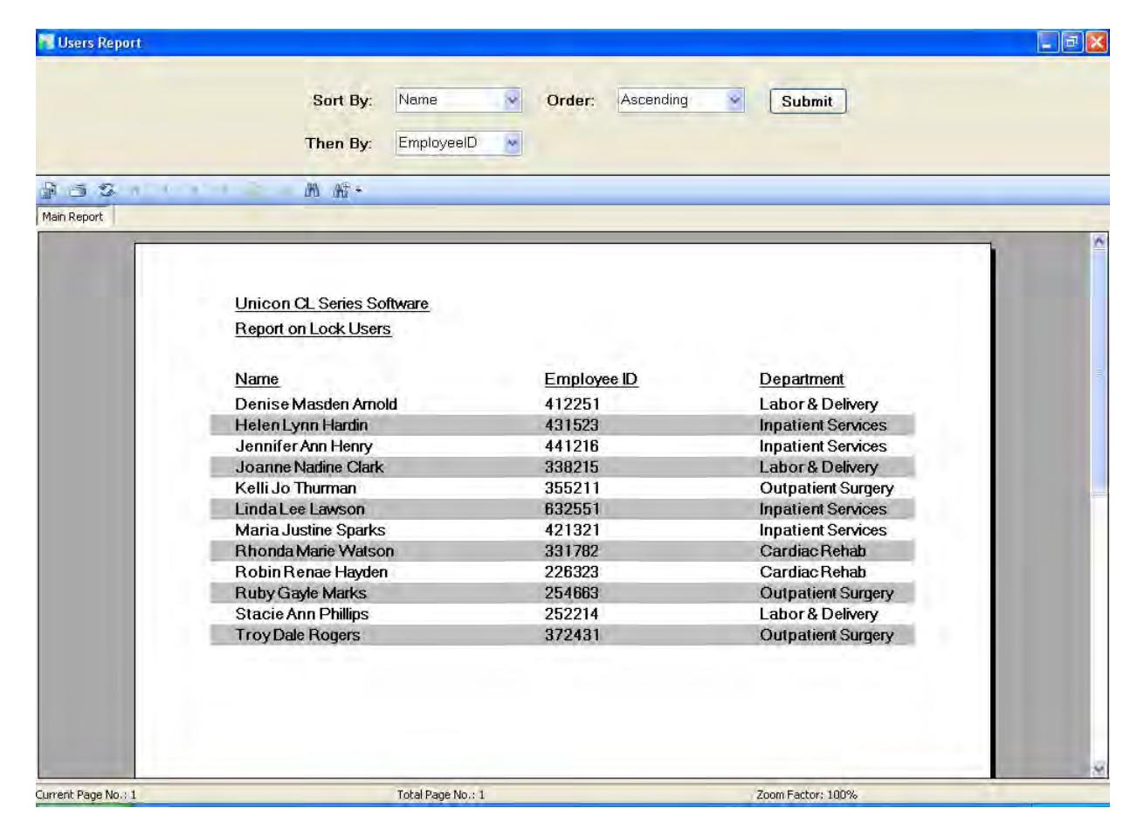Click the name Joanne Nadine Clark
This screenshot has width=1137, height=836.
(x=309, y=466)
